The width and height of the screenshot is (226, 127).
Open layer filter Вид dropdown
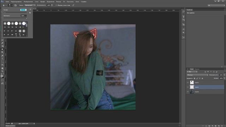point(192,72)
